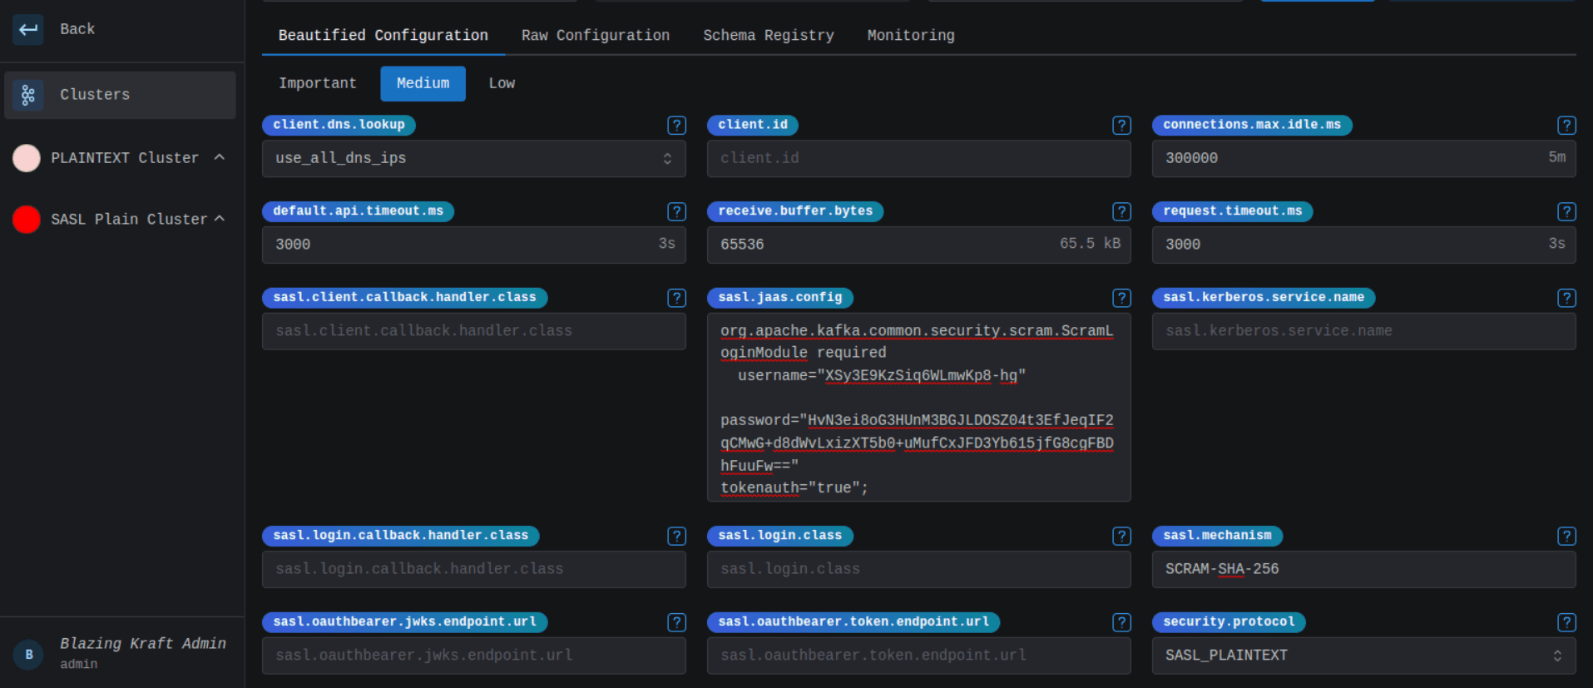Open the Clusters menu item

click(x=121, y=95)
